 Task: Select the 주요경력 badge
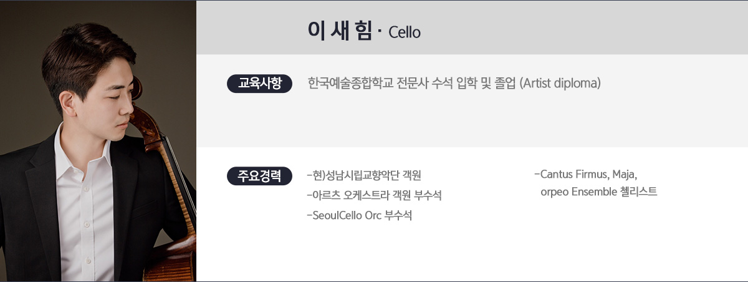pyautogui.click(x=260, y=175)
